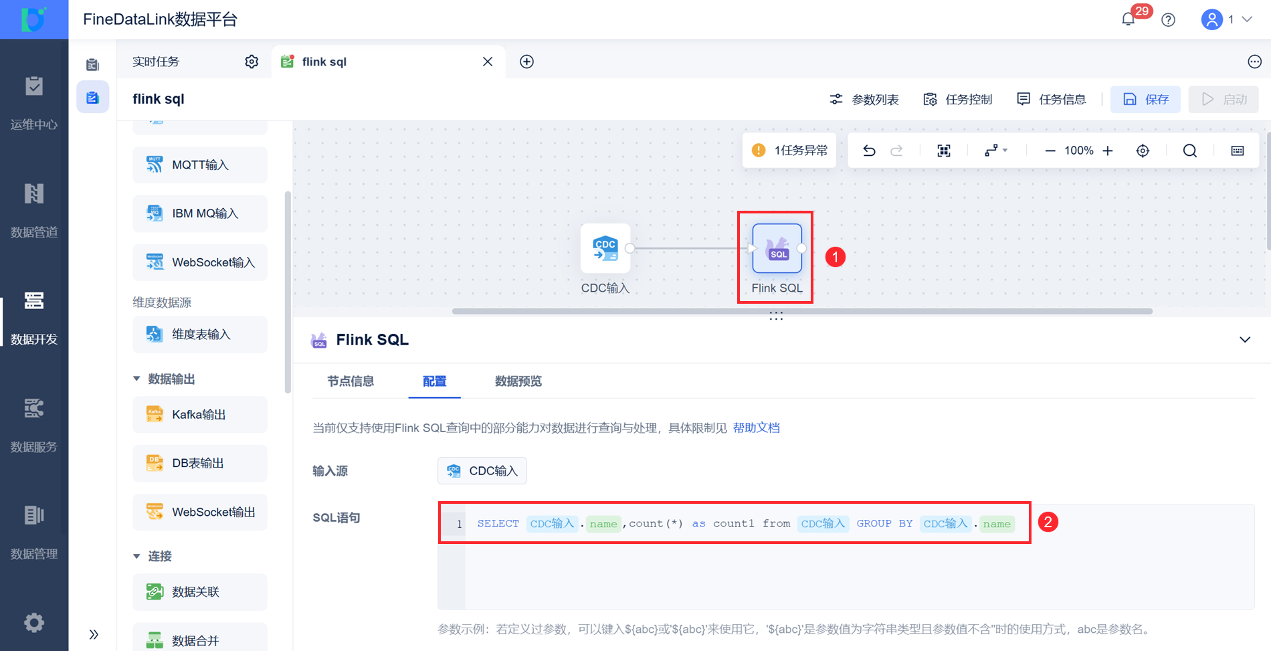Select the MQTT输入 input source
The image size is (1271, 651).
[199, 165]
